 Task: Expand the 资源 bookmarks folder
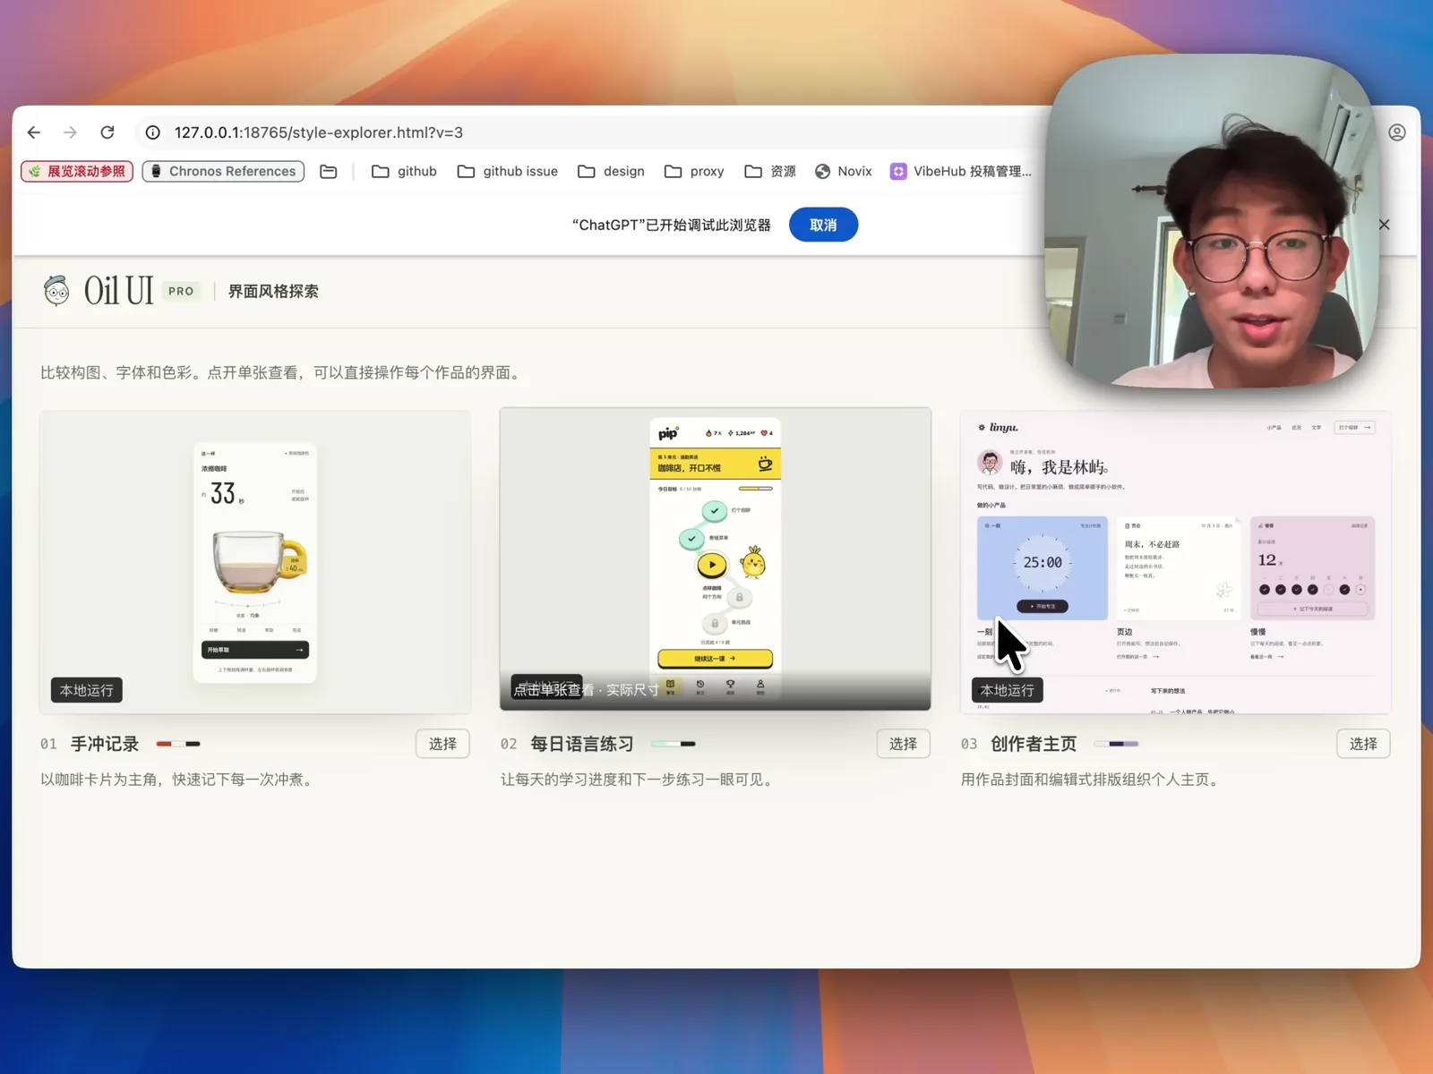[x=770, y=171]
